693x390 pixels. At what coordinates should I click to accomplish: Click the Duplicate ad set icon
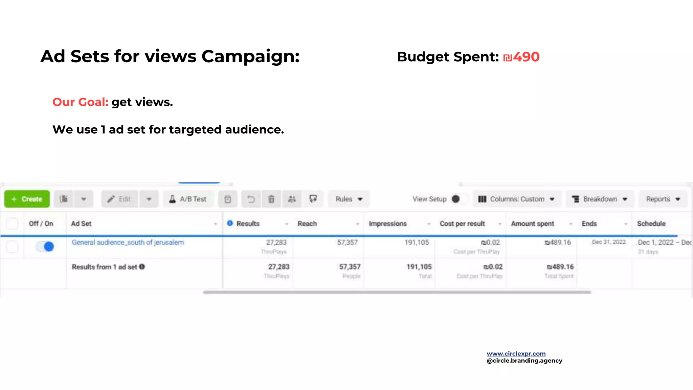click(64, 199)
